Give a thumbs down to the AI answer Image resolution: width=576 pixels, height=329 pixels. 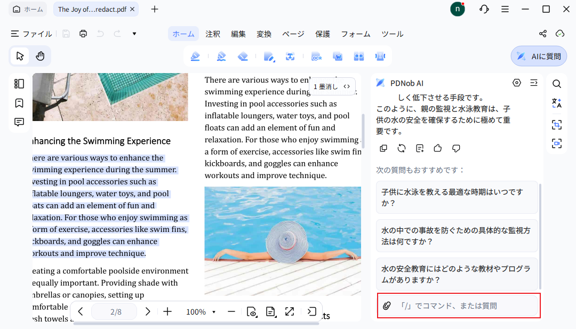456,148
